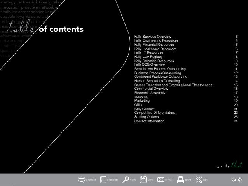Screen dimensions: 248x186
Task: Open 'Office' contents entry
Action: click(x=139, y=105)
